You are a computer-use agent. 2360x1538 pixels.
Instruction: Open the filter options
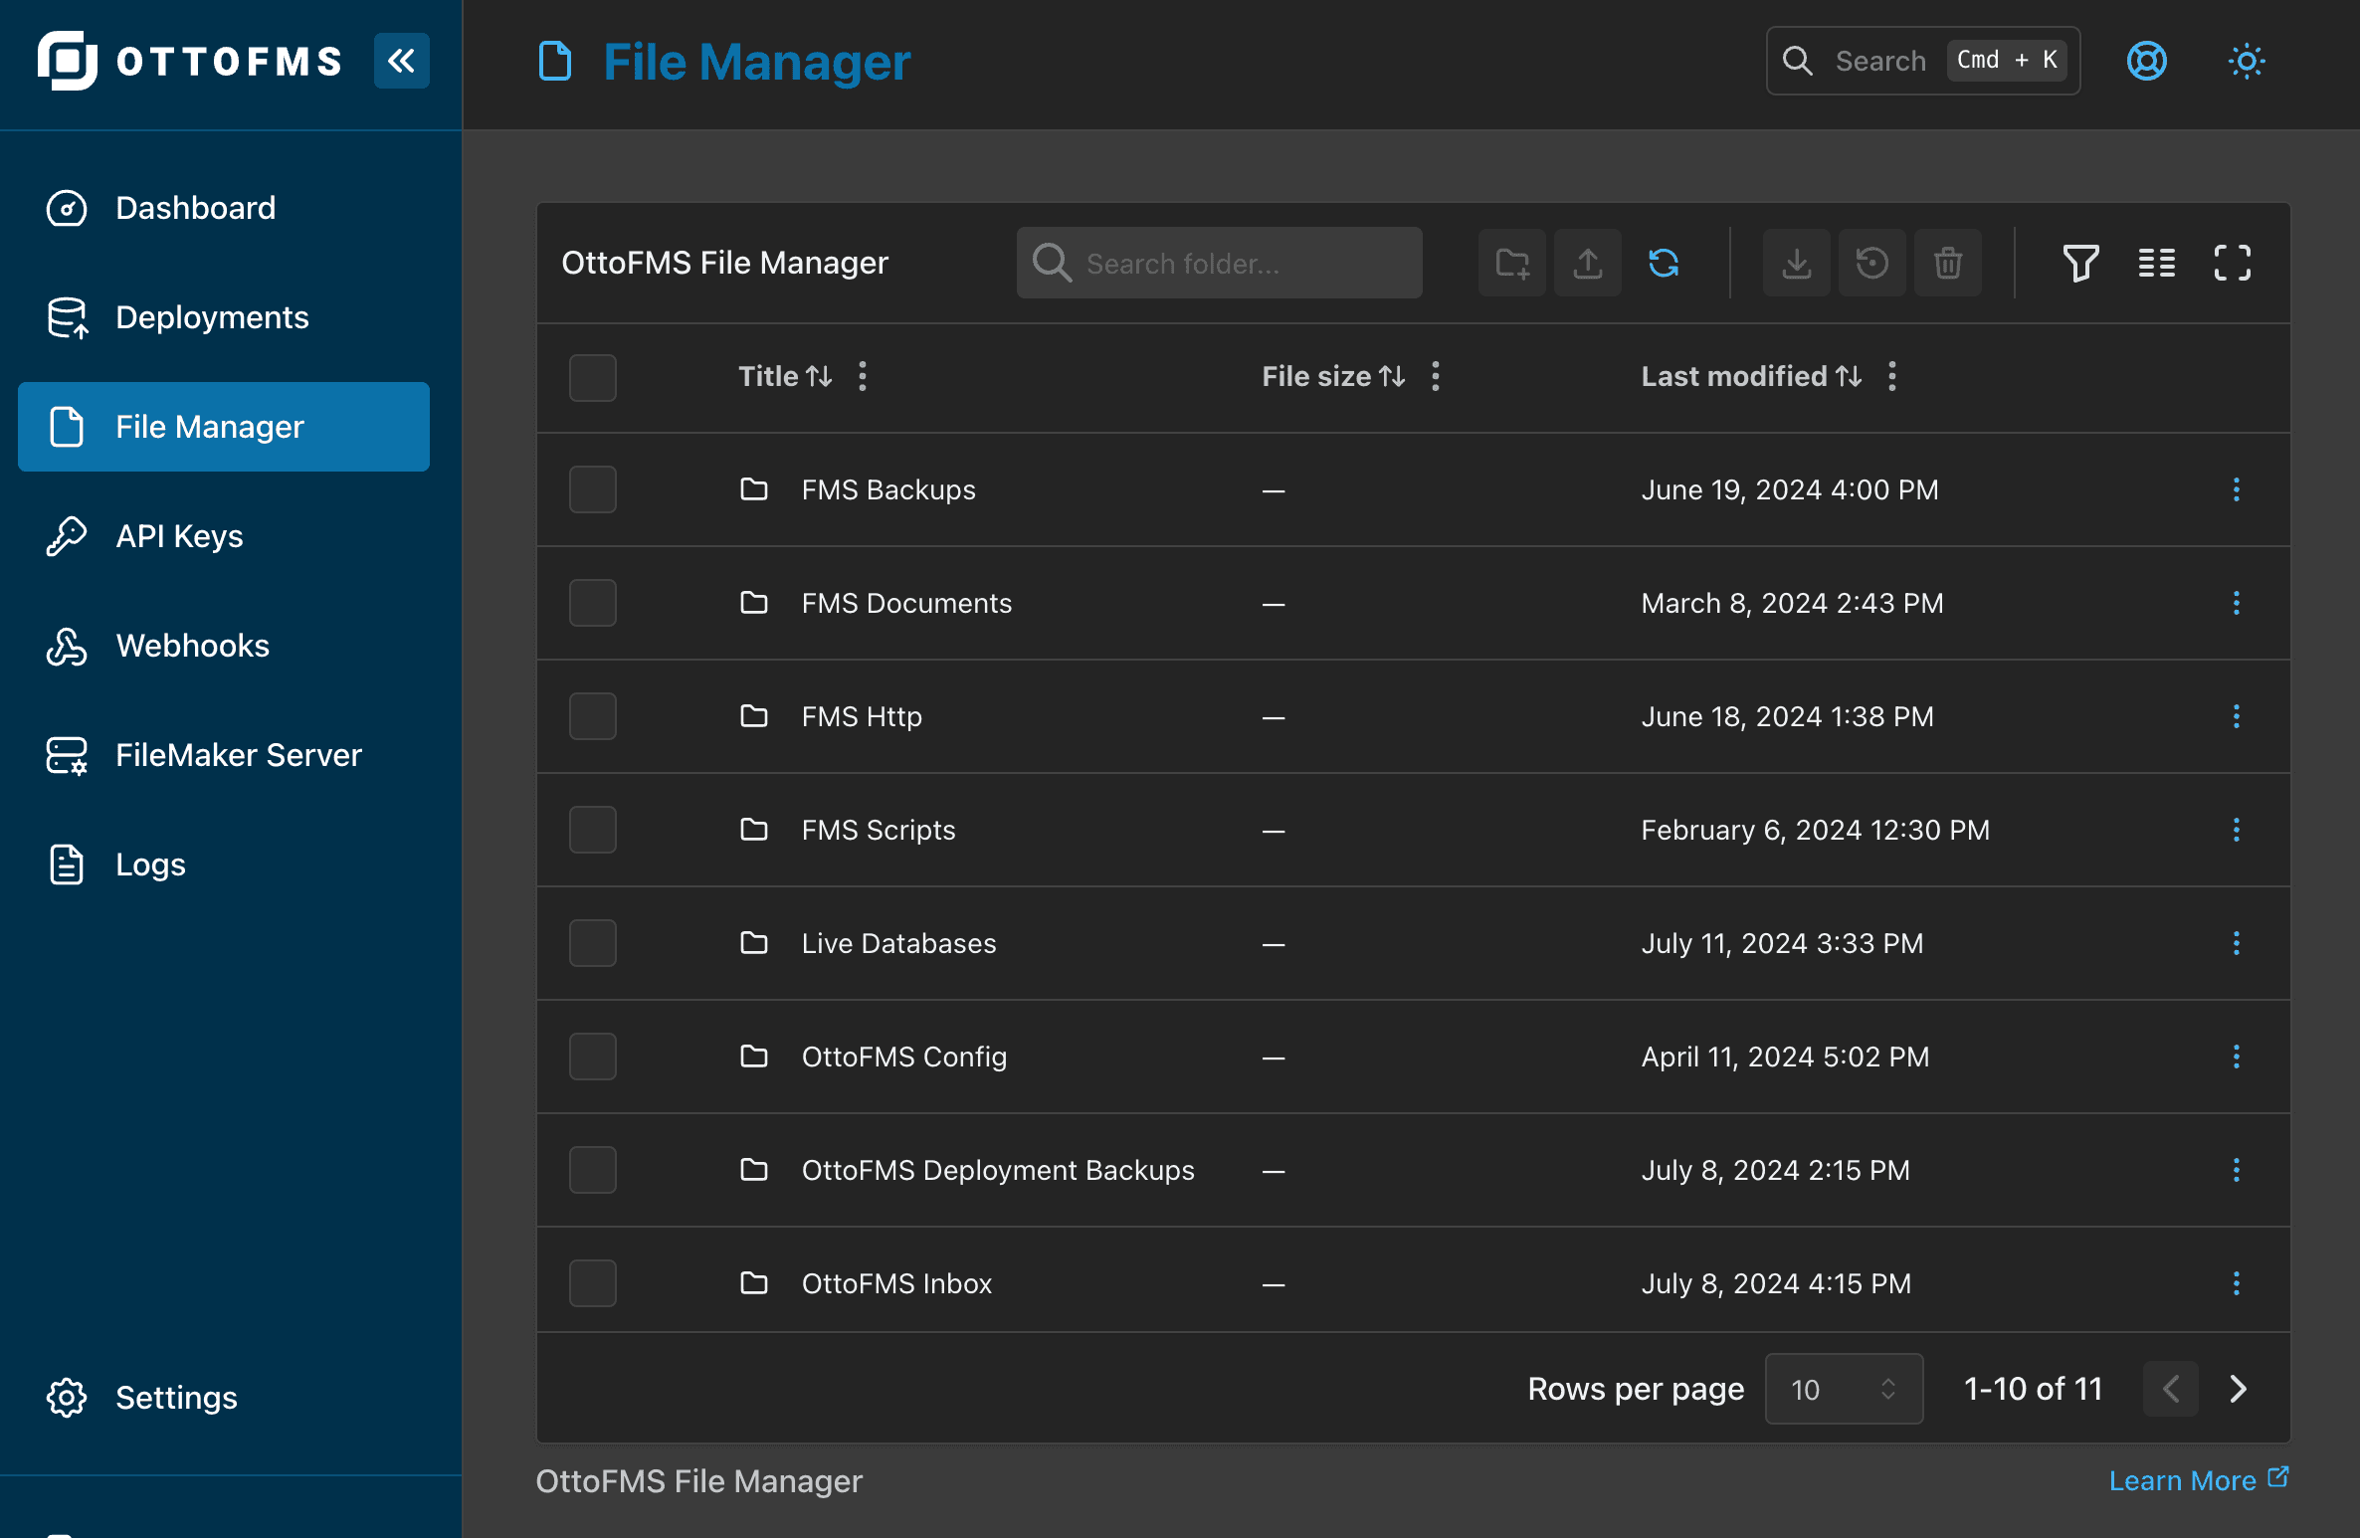point(2080,263)
